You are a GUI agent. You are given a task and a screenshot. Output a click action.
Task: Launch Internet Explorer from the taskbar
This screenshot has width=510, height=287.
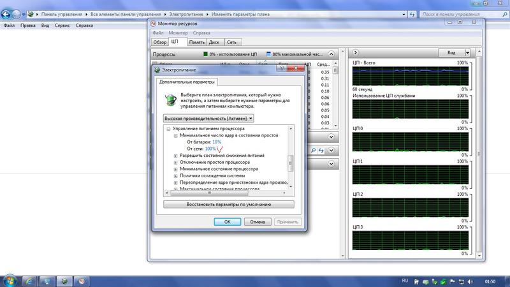29,280
